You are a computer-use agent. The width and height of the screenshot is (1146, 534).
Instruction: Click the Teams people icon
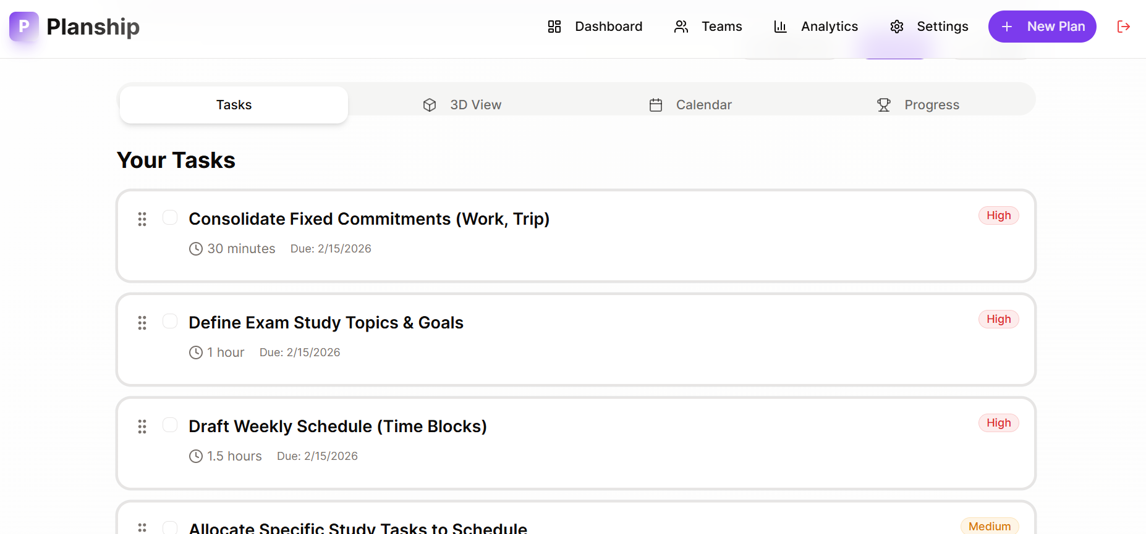681,27
